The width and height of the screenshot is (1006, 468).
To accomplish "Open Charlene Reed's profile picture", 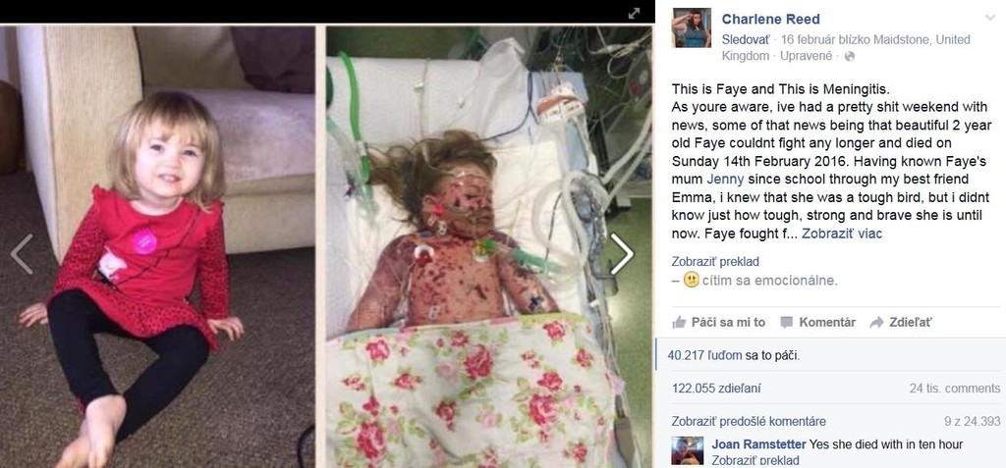I will click(x=692, y=27).
